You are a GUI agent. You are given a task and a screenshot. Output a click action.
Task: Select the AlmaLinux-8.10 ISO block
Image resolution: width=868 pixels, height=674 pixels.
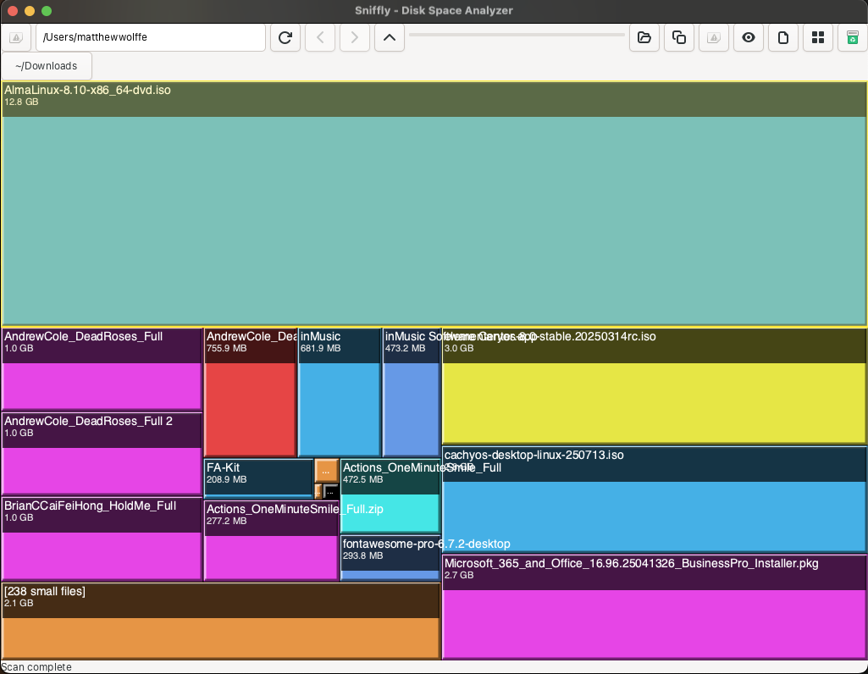(x=434, y=220)
